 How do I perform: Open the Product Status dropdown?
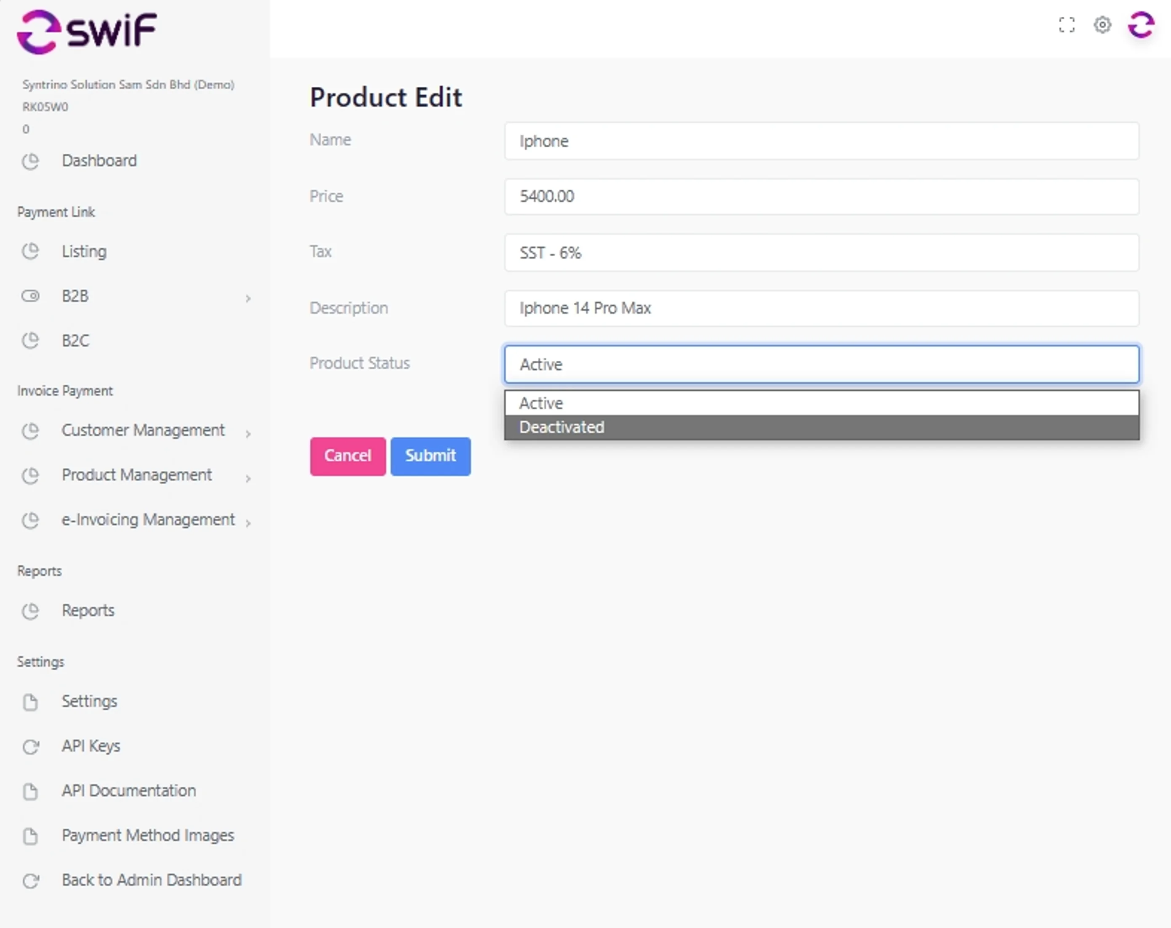[x=821, y=364]
